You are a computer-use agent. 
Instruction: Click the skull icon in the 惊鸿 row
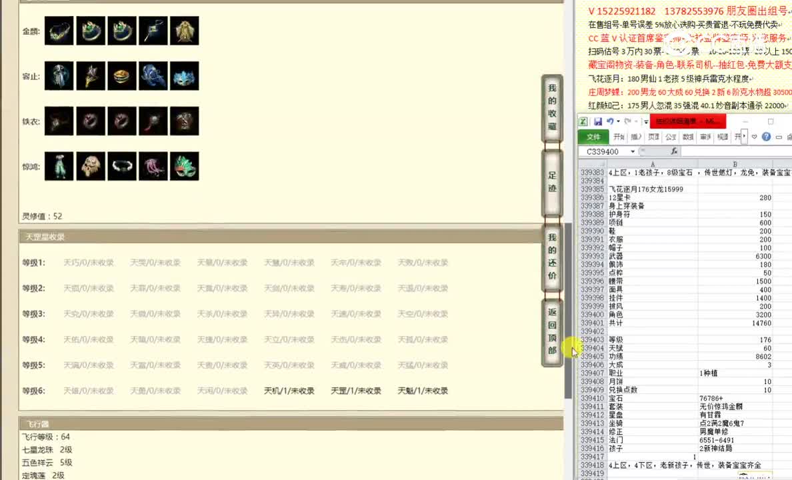coord(91,166)
